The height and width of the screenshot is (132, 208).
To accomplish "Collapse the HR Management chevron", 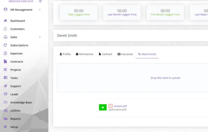I will [40, 10].
